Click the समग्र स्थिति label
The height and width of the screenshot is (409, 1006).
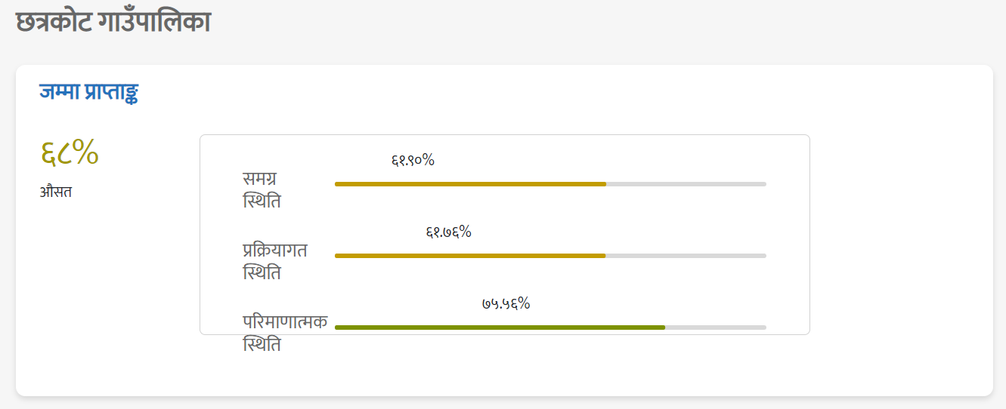pos(262,190)
